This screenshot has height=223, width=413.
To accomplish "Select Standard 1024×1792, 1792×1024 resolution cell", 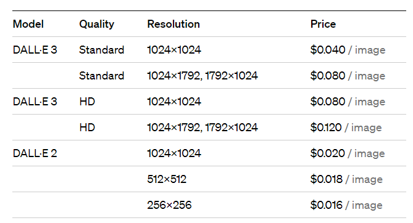I will pos(202,76).
